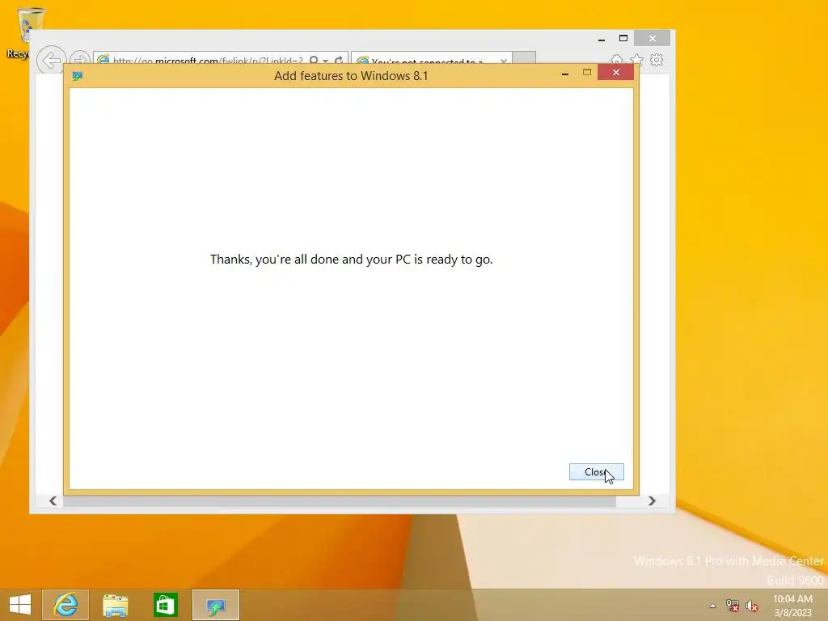Open the Windows Start button
This screenshot has height=621, width=828.
point(20,605)
